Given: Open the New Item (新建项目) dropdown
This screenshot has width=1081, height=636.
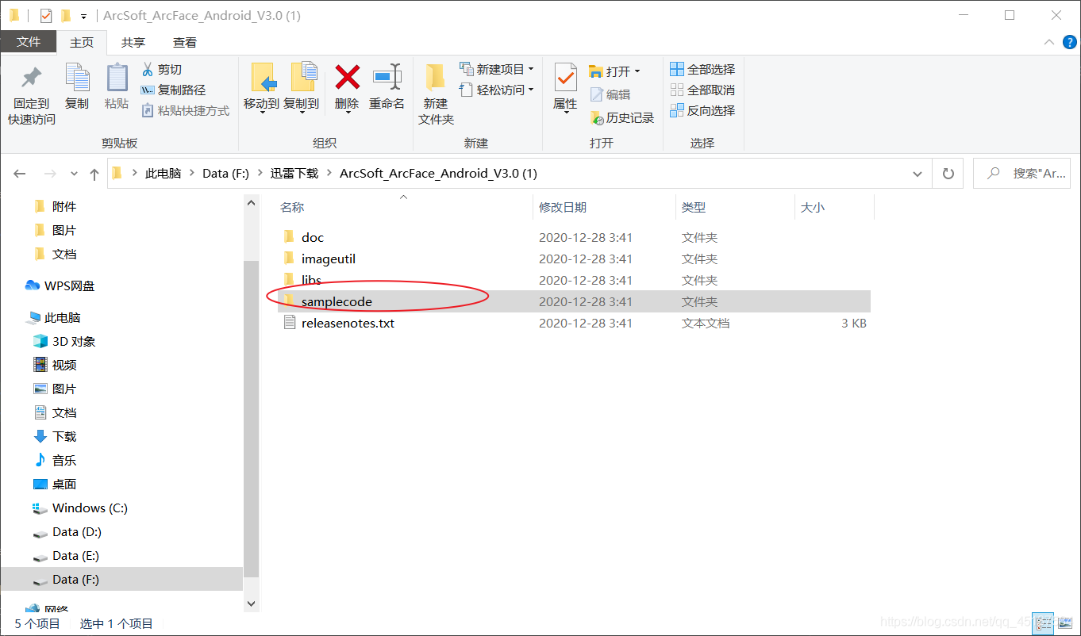Looking at the screenshot, I should 497,70.
